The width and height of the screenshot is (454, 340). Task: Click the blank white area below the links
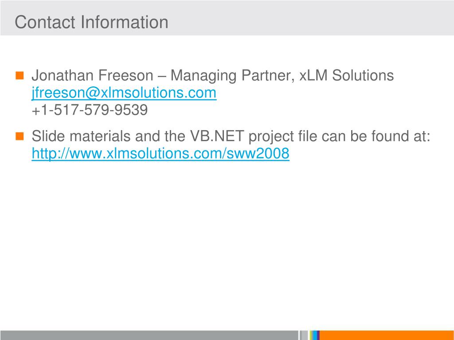click(227, 246)
